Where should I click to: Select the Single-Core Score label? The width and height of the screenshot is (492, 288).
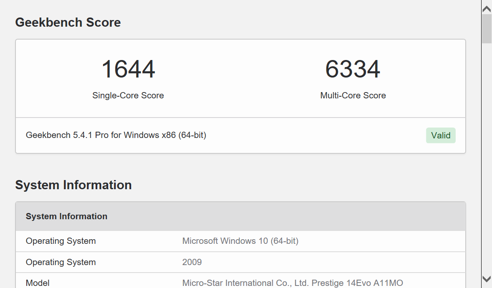point(128,95)
